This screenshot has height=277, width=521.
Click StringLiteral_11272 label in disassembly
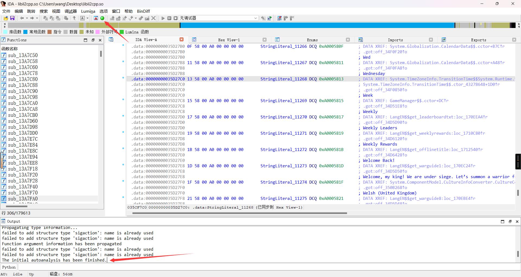pyautogui.click(x=284, y=149)
